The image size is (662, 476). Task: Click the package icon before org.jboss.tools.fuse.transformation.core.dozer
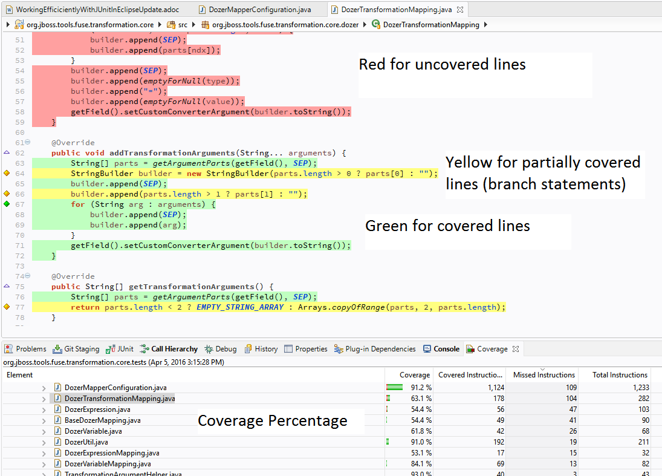205,25
